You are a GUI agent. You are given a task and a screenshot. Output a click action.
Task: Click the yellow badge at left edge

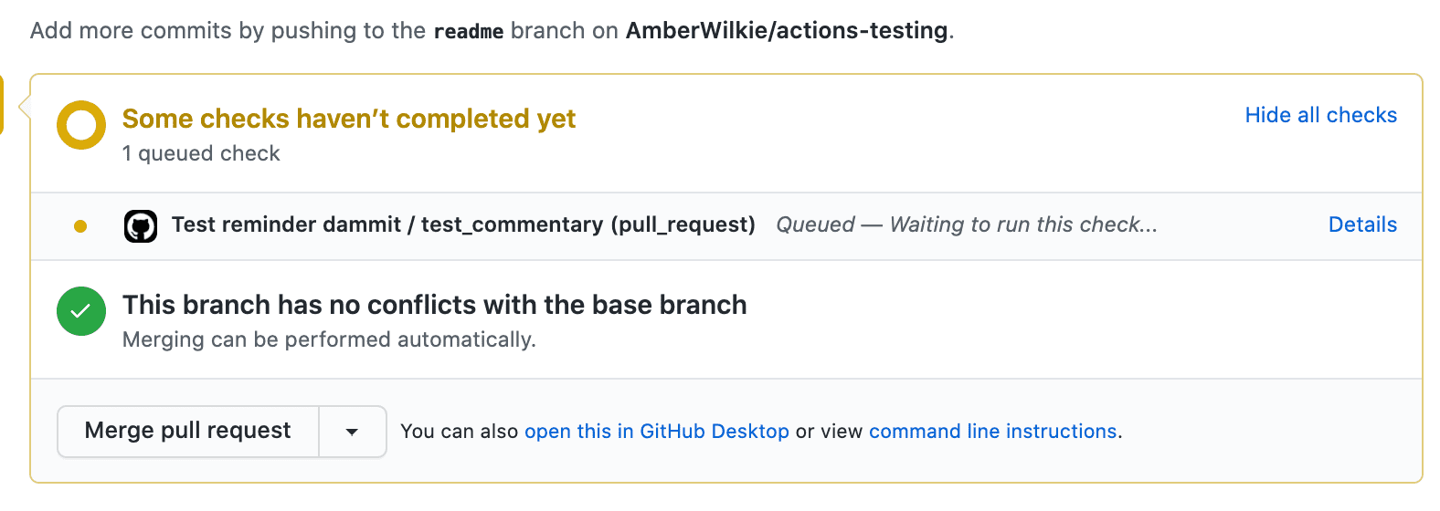click(x=2, y=105)
